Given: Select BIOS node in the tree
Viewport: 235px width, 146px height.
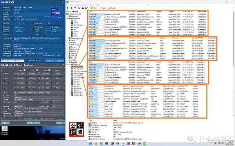Looking at the screenshot, I should (74, 33).
